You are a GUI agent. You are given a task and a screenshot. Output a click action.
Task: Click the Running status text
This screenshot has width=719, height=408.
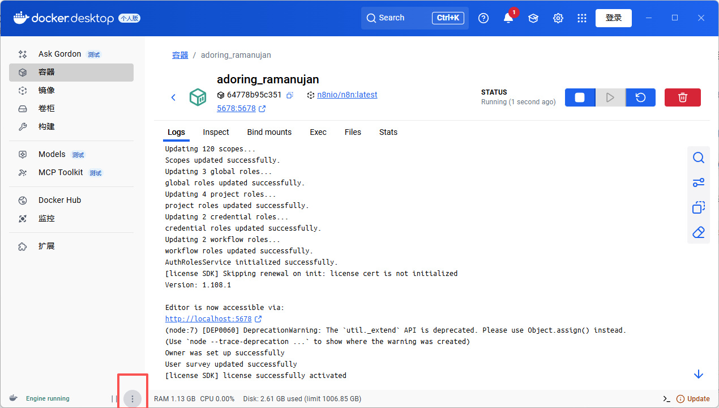[518, 102]
